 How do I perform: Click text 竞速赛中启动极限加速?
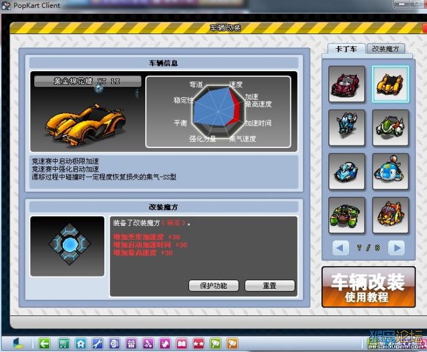click(x=65, y=161)
